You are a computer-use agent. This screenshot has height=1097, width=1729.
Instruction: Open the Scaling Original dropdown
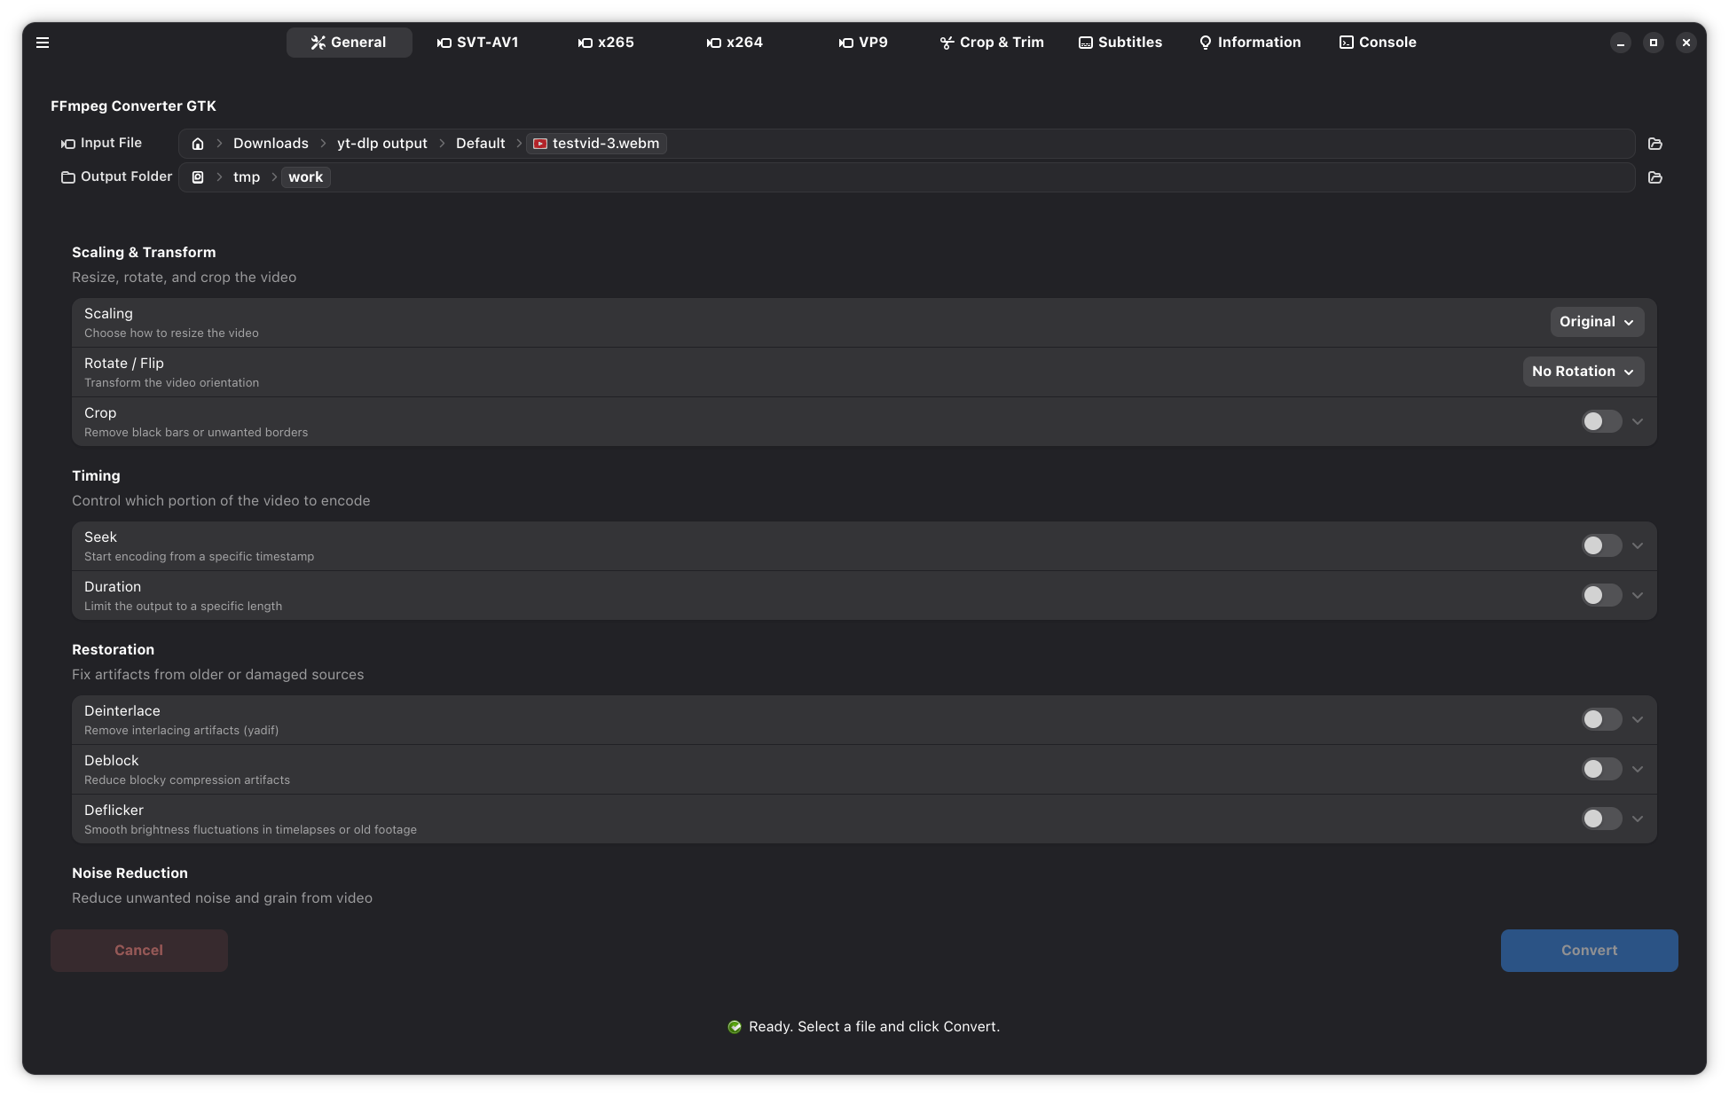(x=1596, y=322)
